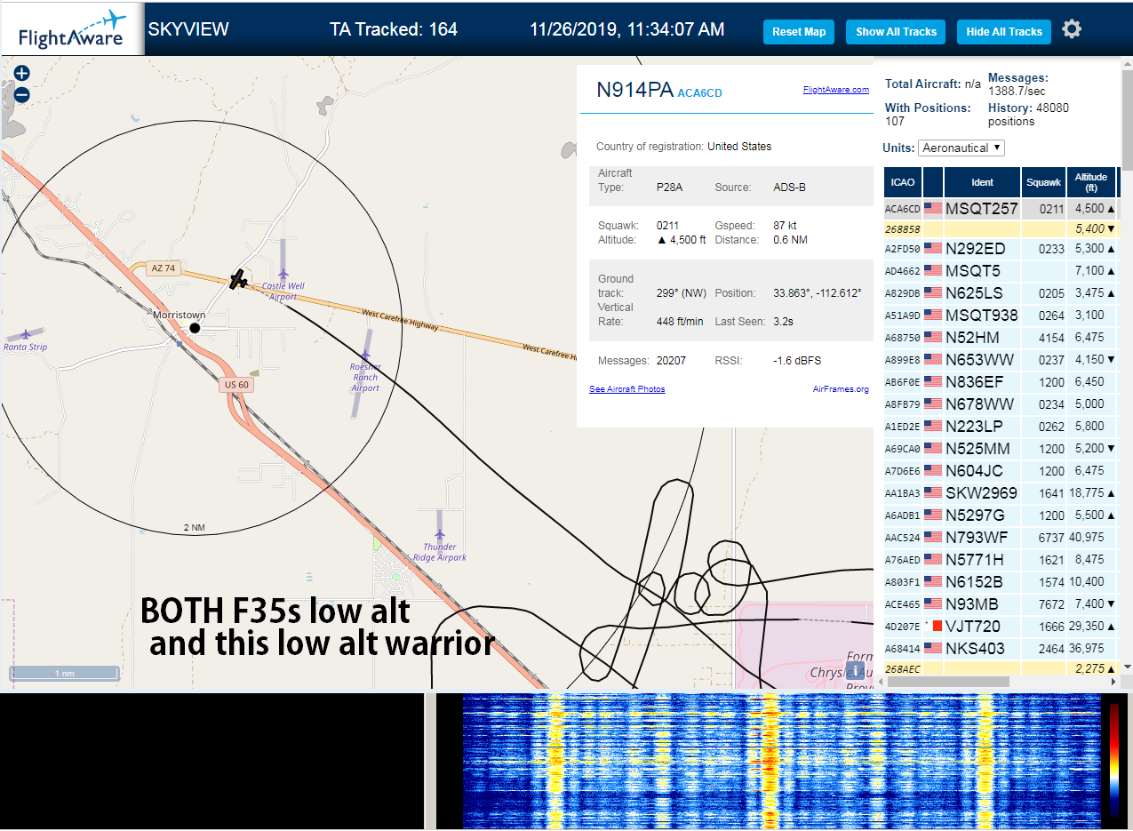Click Show All Tracks button

(x=896, y=32)
